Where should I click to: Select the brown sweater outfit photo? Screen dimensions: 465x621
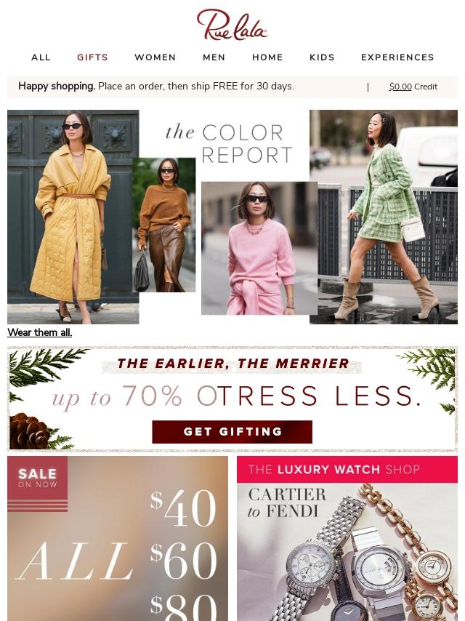[163, 225]
